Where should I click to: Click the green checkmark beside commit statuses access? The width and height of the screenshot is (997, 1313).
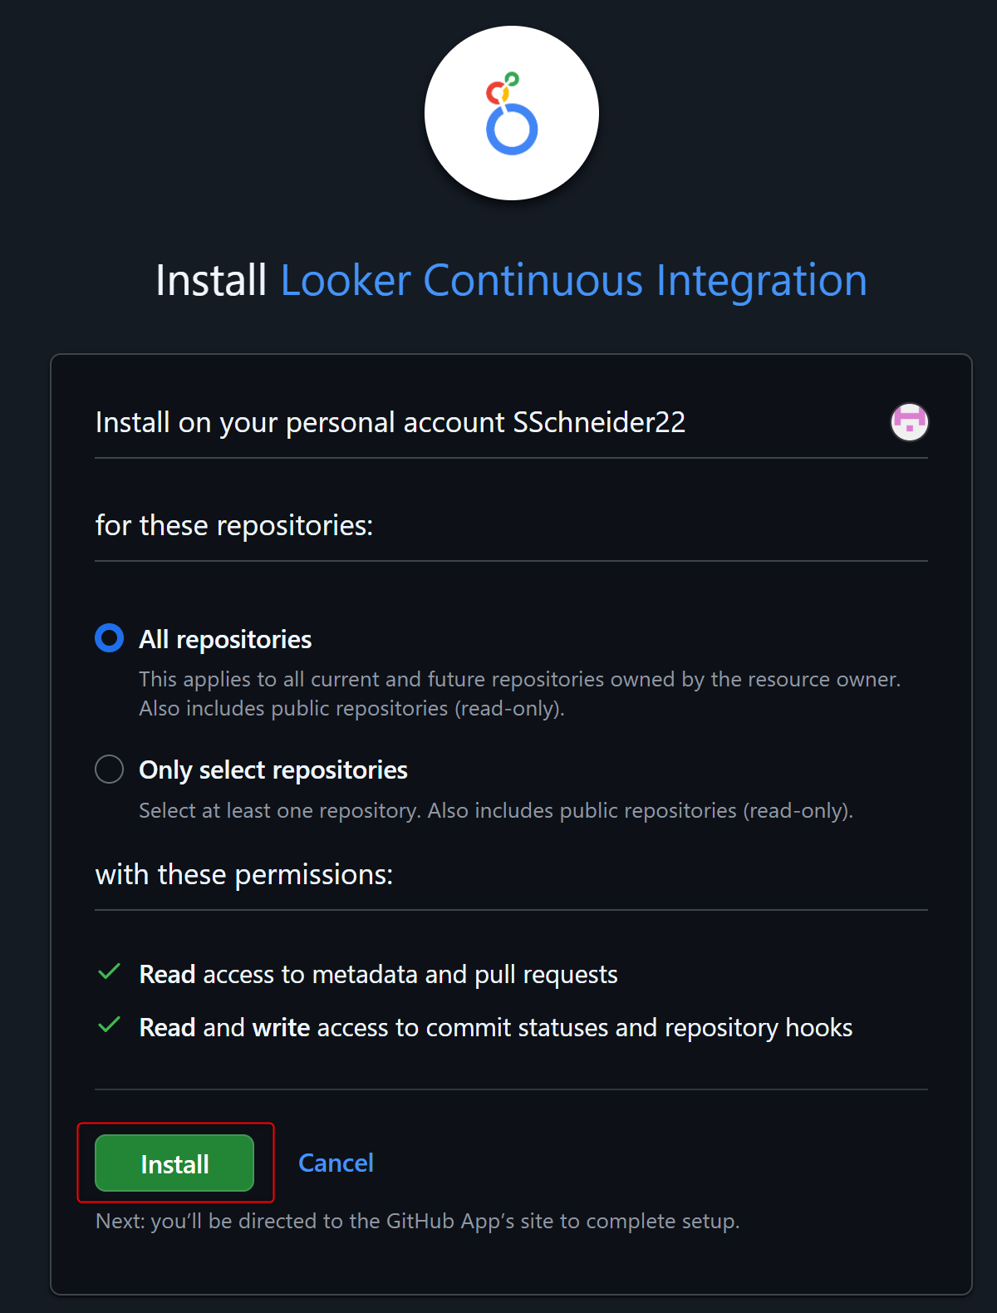coord(110,1025)
